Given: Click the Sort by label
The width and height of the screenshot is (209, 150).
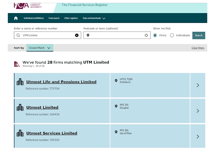Looking at the screenshot, I should 19,48.
